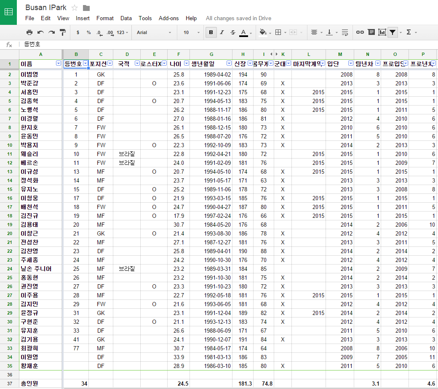Open the filter dropdown for column 이름
The height and width of the screenshot is (389, 438).
coord(59,64)
